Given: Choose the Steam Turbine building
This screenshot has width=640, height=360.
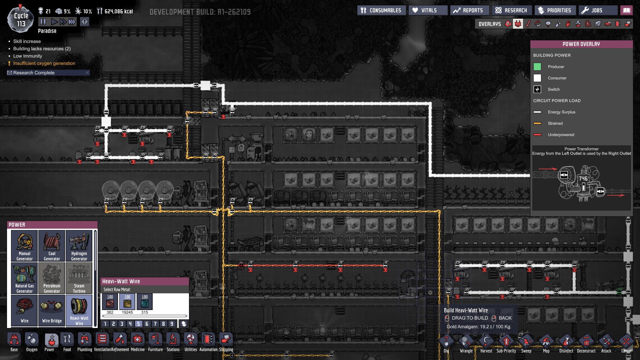Looking at the screenshot, I should pyautogui.click(x=79, y=278).
